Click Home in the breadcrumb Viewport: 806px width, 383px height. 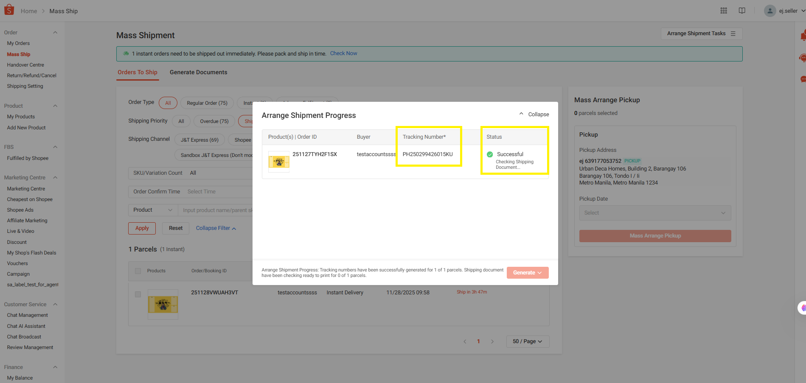[x=29, y=11]
